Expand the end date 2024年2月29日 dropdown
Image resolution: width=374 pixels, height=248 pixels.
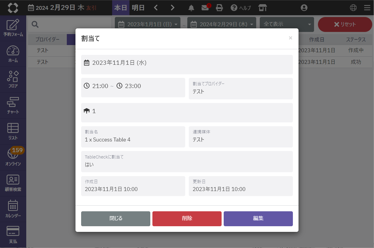click(x=222, y=24)
